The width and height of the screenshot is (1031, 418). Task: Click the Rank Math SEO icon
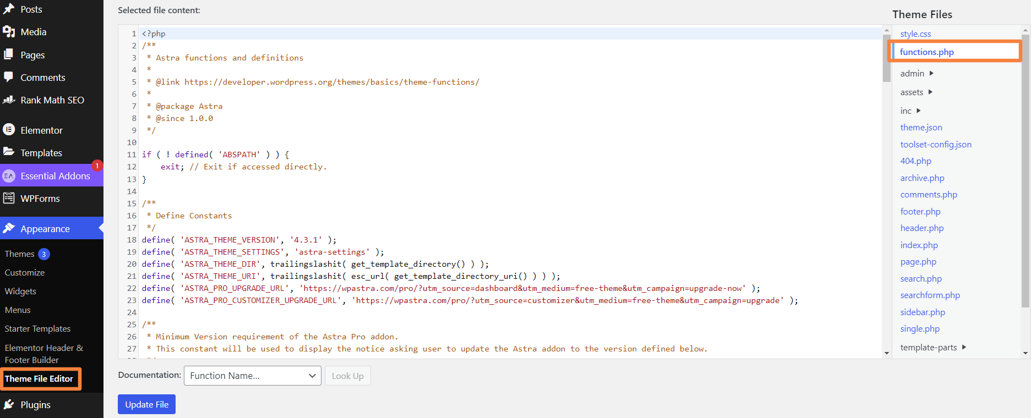coord(9,100)
